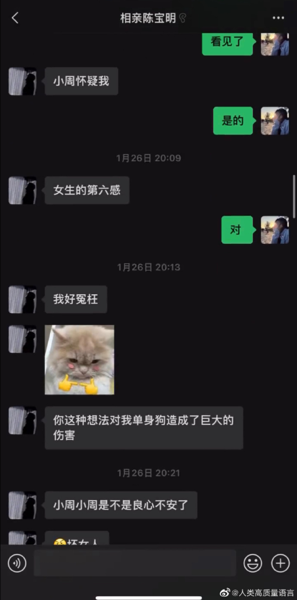
Task: Tap own avatar beside 对 message
Action: (x=275, y=229)
